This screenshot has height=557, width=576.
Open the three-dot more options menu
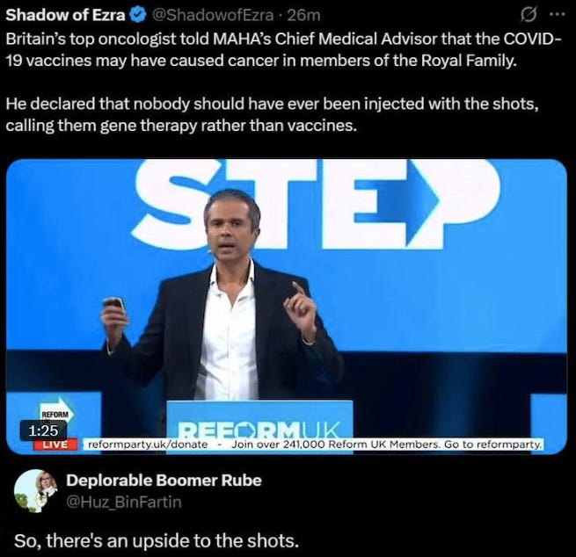coord(558,16)
